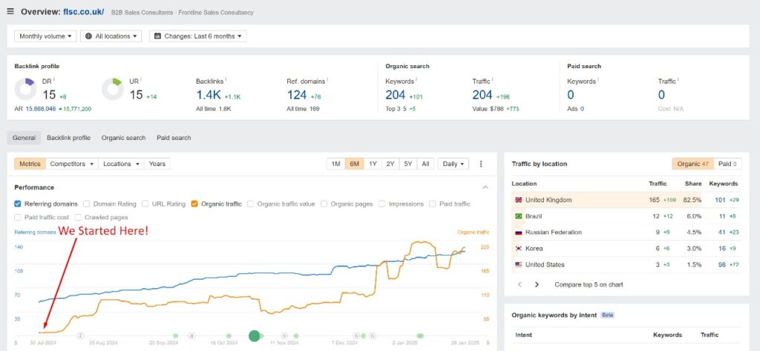This screenshot has width=760, height=351.
Task: Open the All locations dropdown
Action: point(111,36)
